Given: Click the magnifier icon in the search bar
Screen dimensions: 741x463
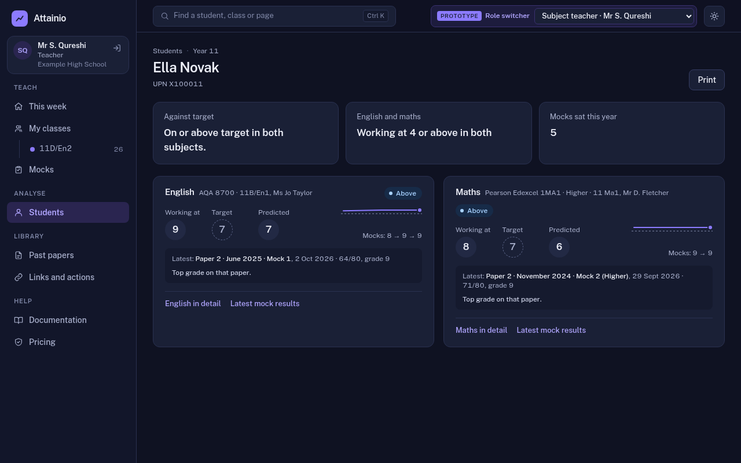Looking at the screenshot, I should pyautogui.click(x=165, y=16).
